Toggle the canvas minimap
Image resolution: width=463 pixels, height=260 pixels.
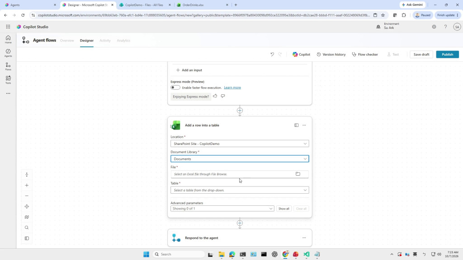click(27, 217)
